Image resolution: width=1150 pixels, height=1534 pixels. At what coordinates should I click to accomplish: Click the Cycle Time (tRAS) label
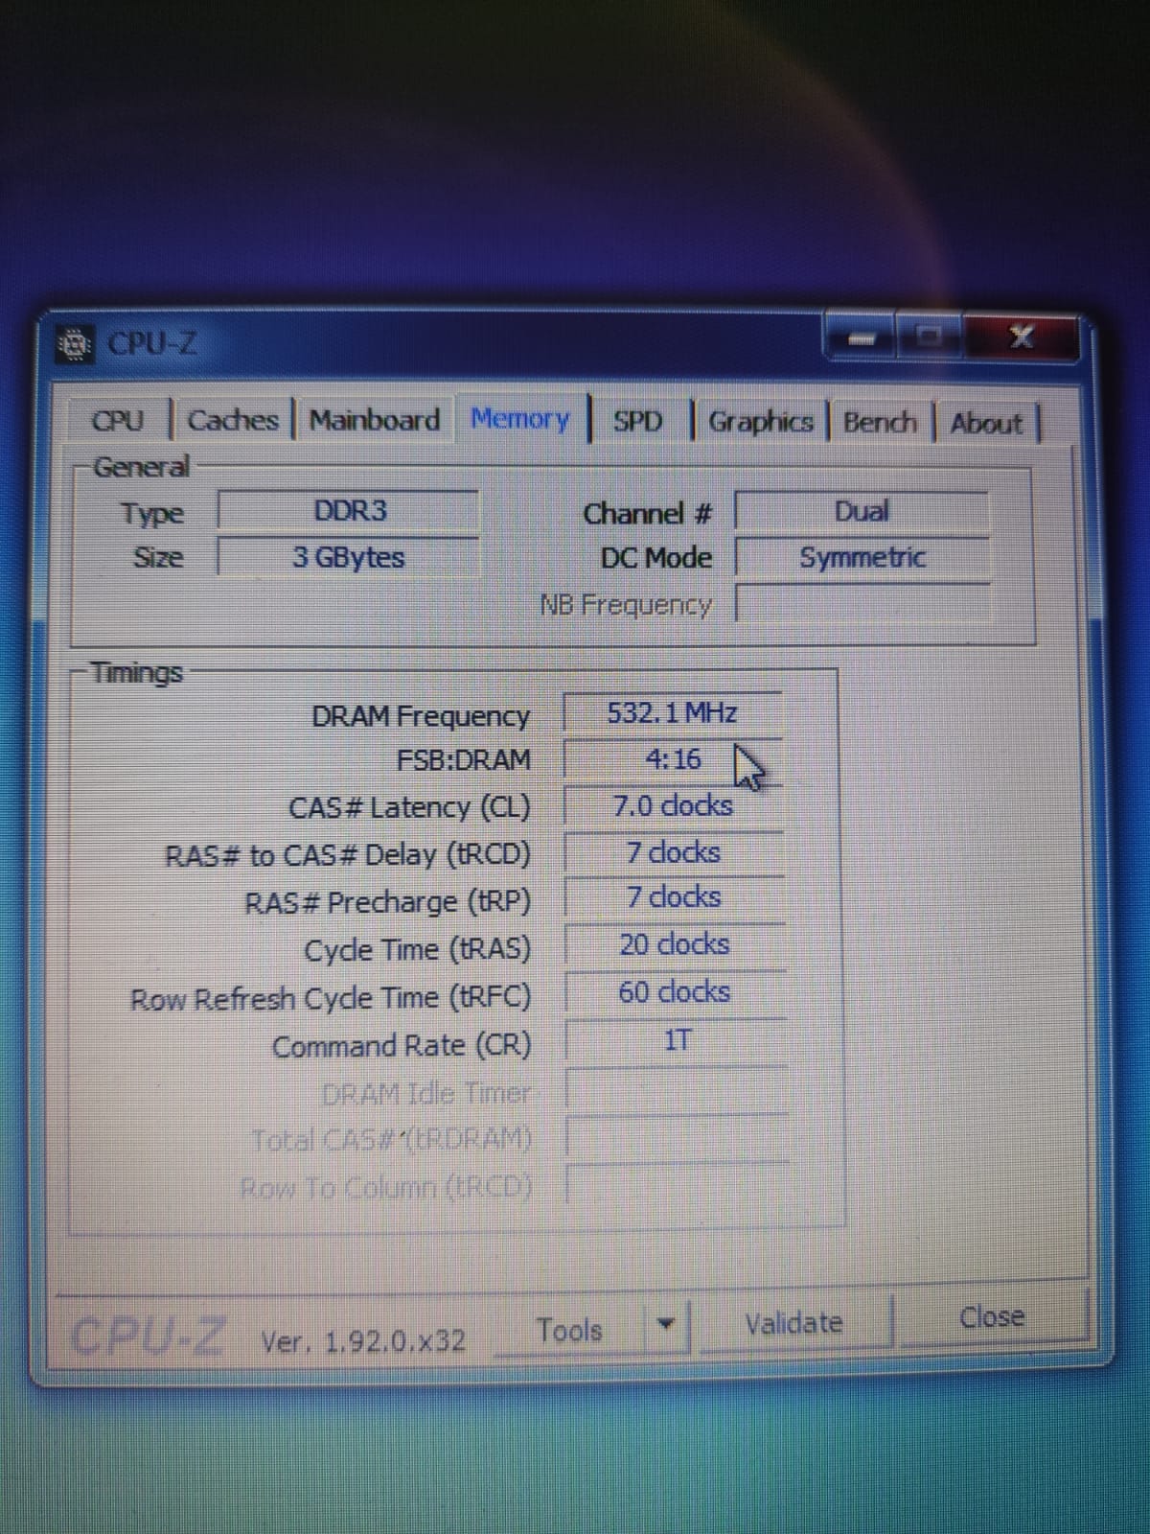pos(417,950)
